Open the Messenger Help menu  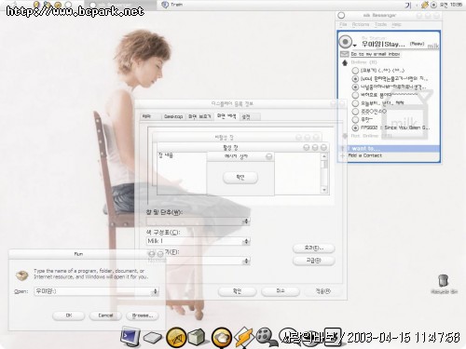(x=396, y=24)
